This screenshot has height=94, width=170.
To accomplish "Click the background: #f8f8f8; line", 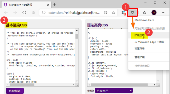I will [x=103, y=52].
